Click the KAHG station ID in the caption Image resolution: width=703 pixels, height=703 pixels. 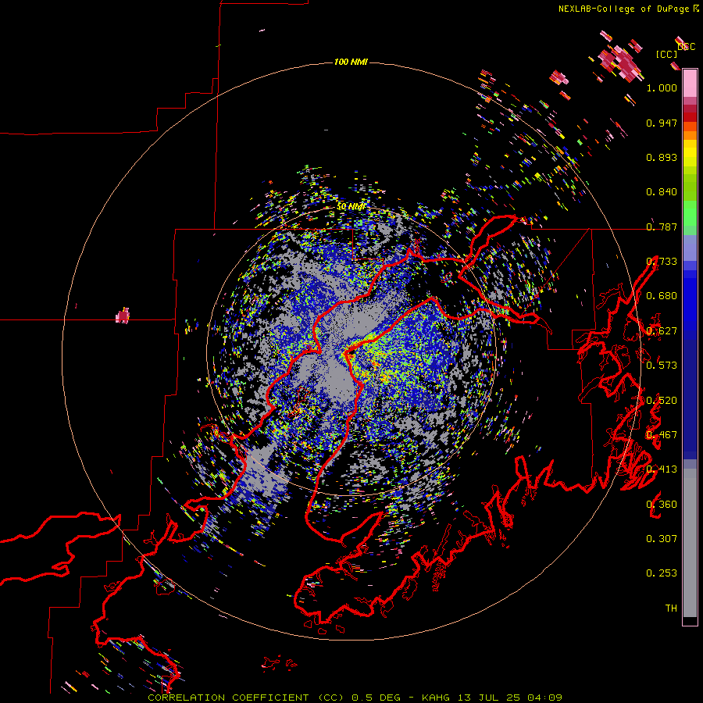(x=437, y=698)
